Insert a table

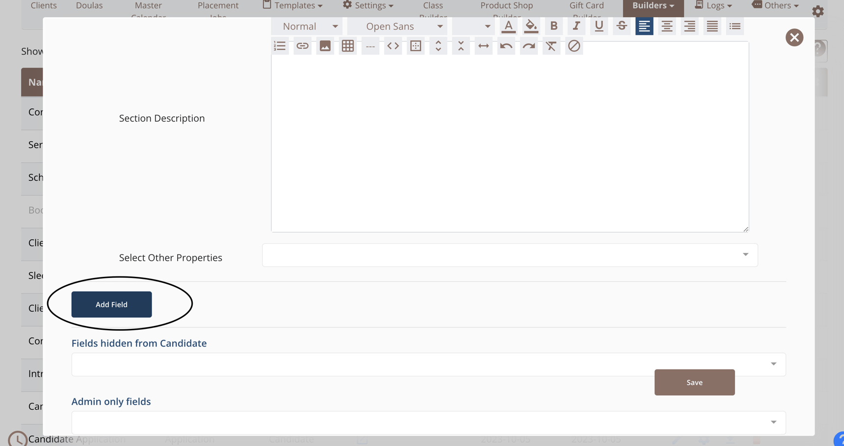(x=347, y=46)
